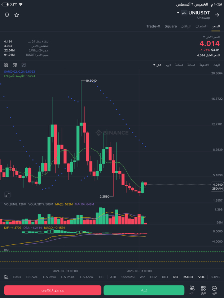Tap the red بيع على المكشوف button
This screenshot has width=224, height=298.
(53, 290)
